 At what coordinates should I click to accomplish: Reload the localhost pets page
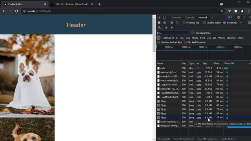[x=16, y=11]
